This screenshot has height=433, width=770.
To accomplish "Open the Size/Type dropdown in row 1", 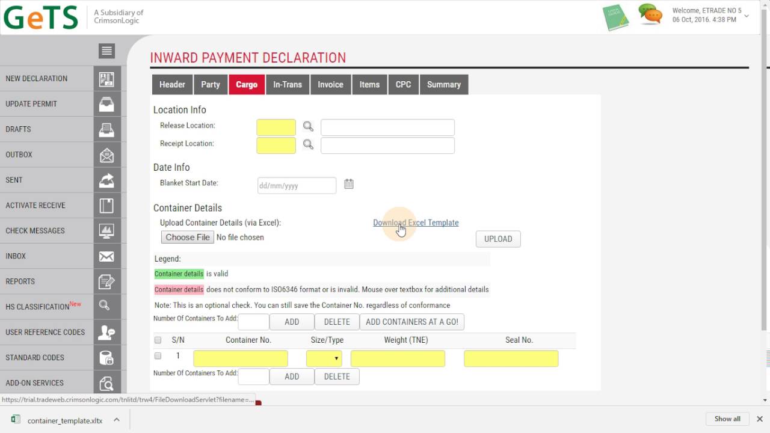I will click(x=324, y=358).
